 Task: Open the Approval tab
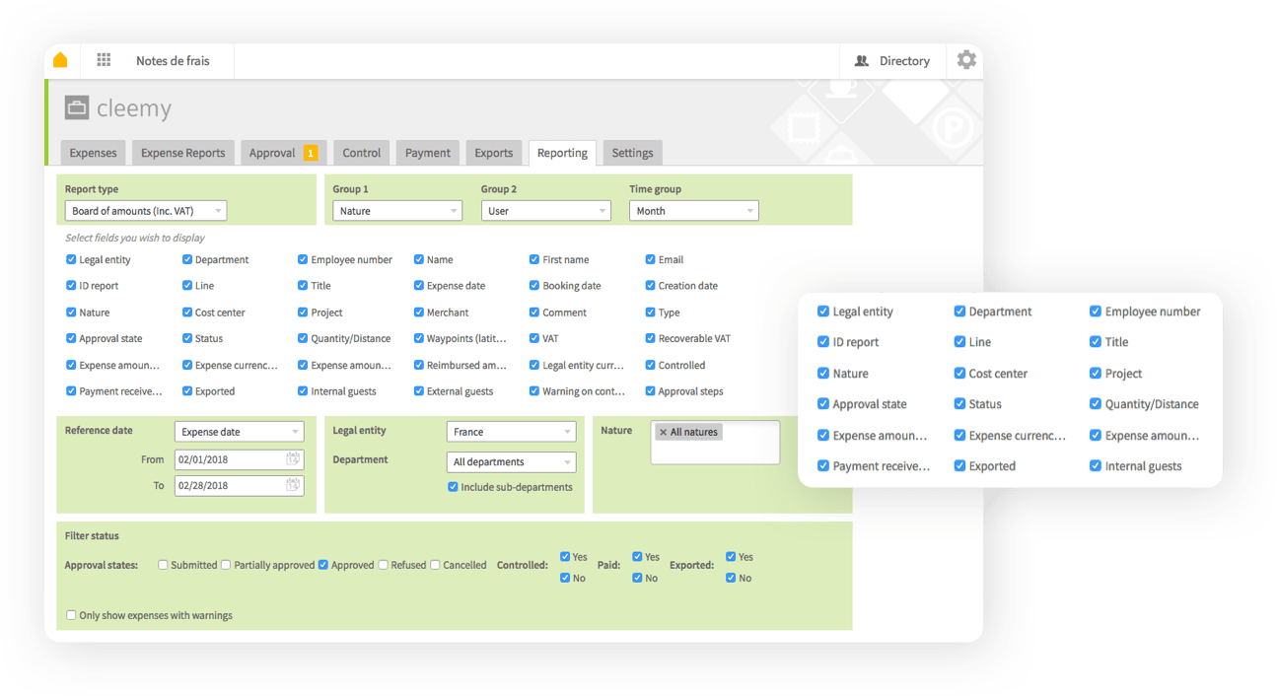283,153
